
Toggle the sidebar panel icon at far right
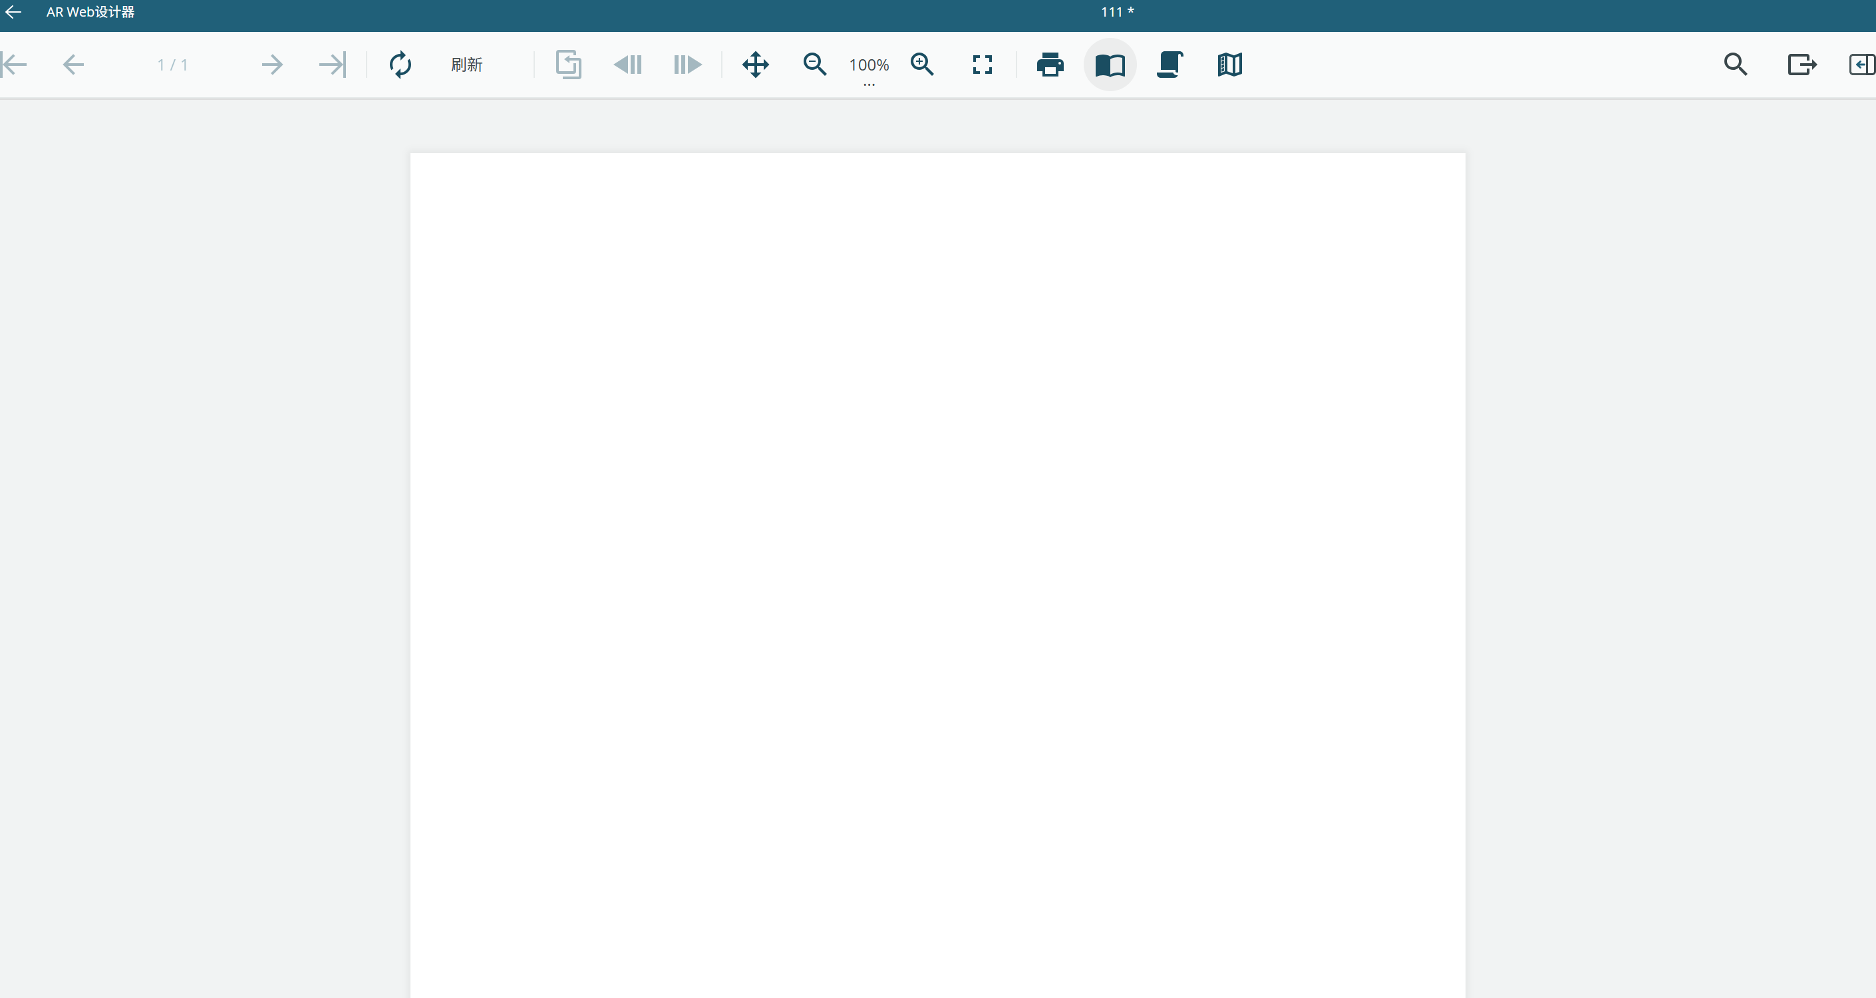1862,65
